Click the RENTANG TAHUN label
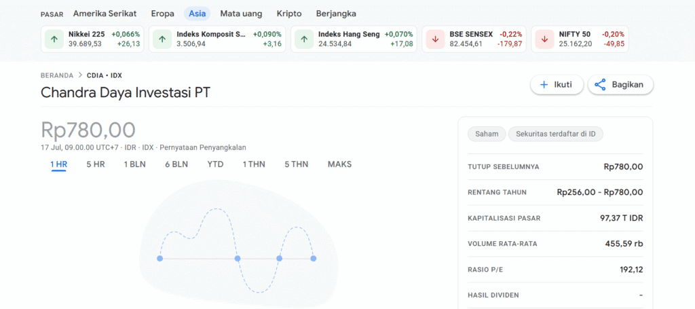Image resolution: width=695 pixels, height=309 pixels. [497, 192]
